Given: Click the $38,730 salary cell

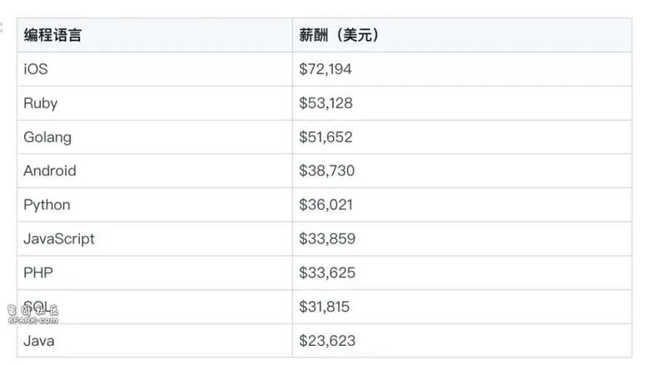Looking at the screenshot, I should [x=326, y=170].
